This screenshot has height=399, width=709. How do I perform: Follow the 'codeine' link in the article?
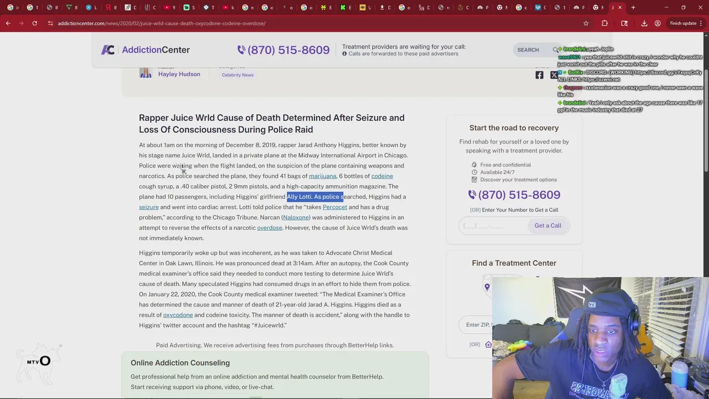tap(382, 176)
